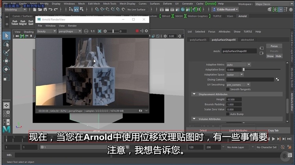Open the Beauty AOV dropdown
Viewport: 295px width, 165px height.
pos(46,31)
